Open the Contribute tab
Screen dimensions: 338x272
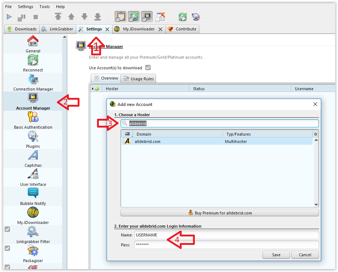tap(182, 29)
